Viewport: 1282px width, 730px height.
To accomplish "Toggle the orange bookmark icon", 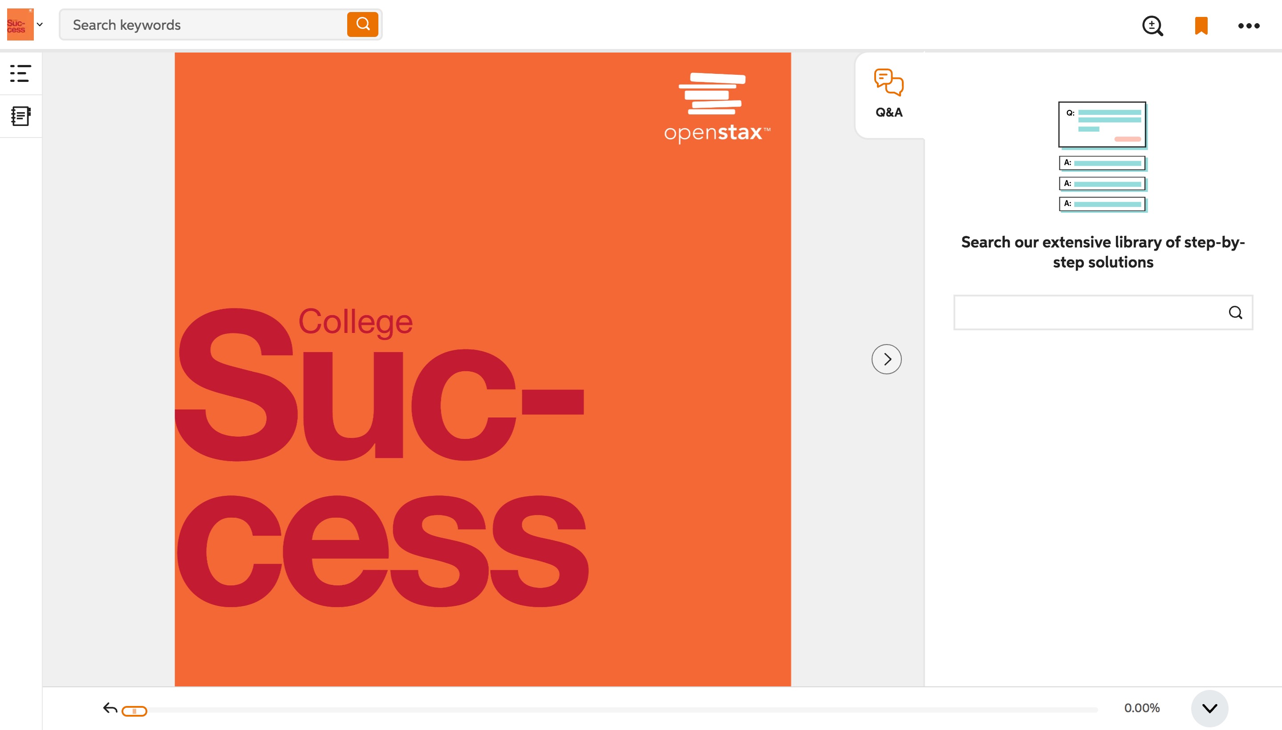I will pyautogui.click(x=1201, y=25).
